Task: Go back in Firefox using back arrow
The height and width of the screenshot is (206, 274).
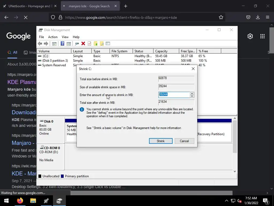Action: click(x=6, y=17)
